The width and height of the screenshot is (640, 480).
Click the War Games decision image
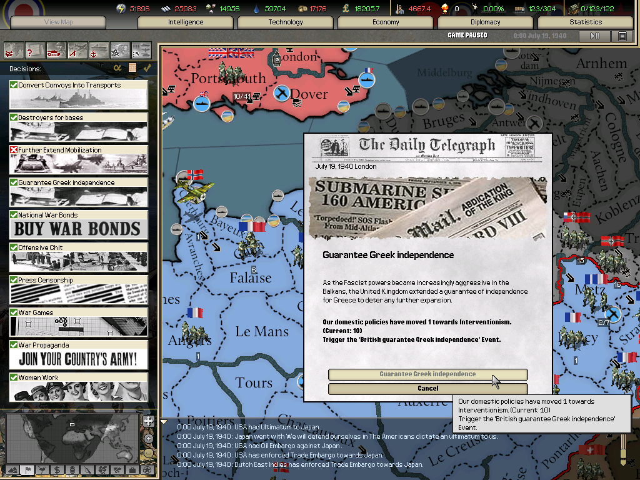point(78,326)
